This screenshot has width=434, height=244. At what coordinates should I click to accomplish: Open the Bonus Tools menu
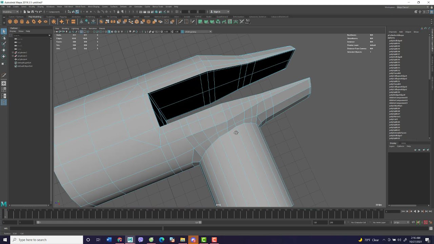(158, 6)
